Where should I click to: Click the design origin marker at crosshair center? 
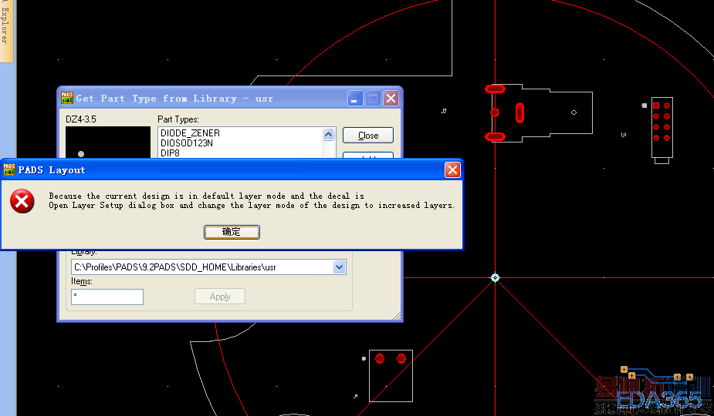495,277
